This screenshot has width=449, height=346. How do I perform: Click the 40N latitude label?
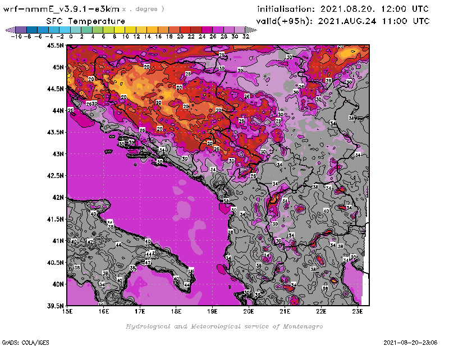[x=58, y=284]
